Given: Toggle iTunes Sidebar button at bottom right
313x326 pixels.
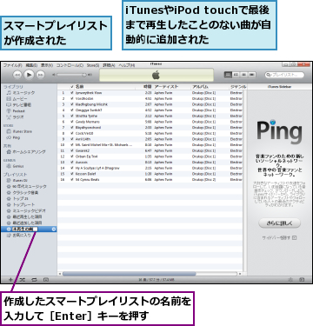Looking at the screenshot, I should click(302, 280).
